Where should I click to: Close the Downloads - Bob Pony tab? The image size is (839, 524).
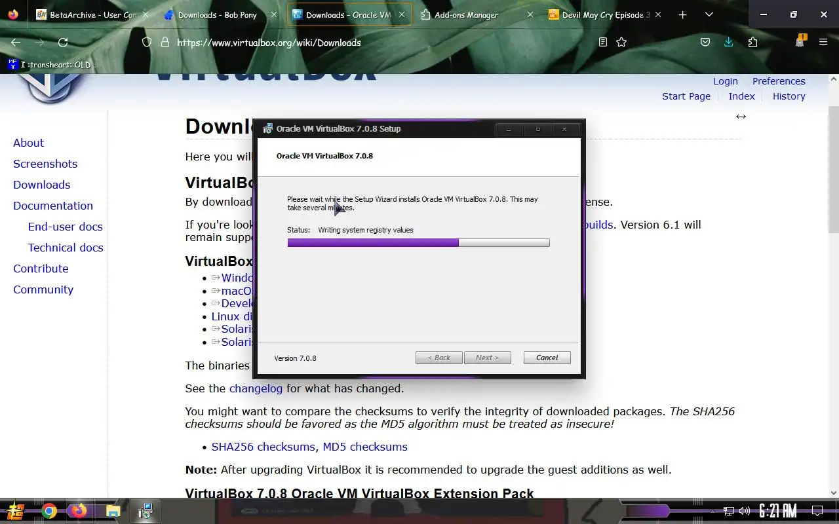click(x=275, y=14)
